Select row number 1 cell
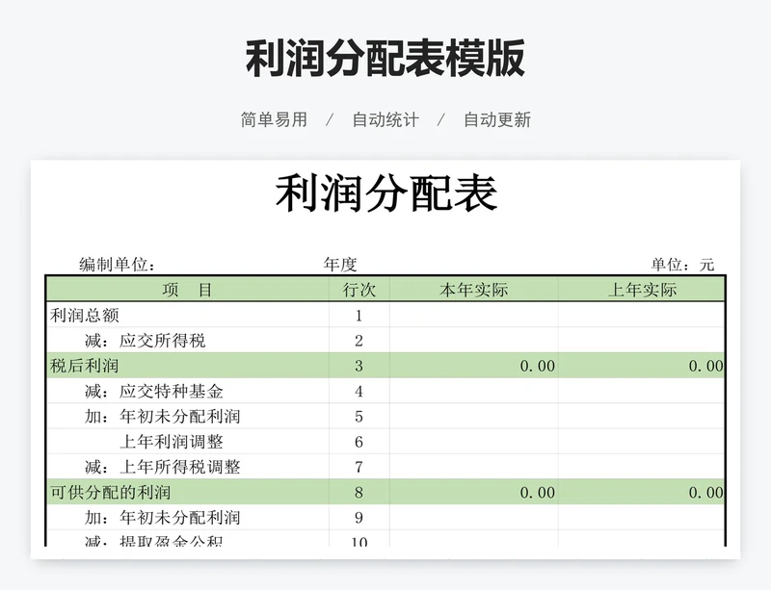Screen dimensions: 771x590 (x=359, y=316)
